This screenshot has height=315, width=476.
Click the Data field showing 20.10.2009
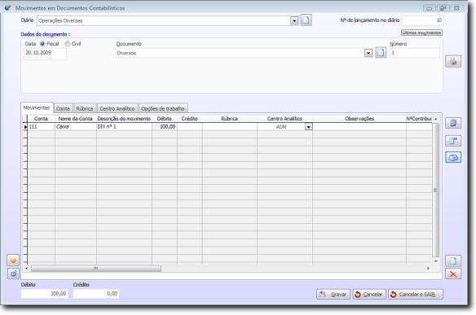click(x=45, y=54)
